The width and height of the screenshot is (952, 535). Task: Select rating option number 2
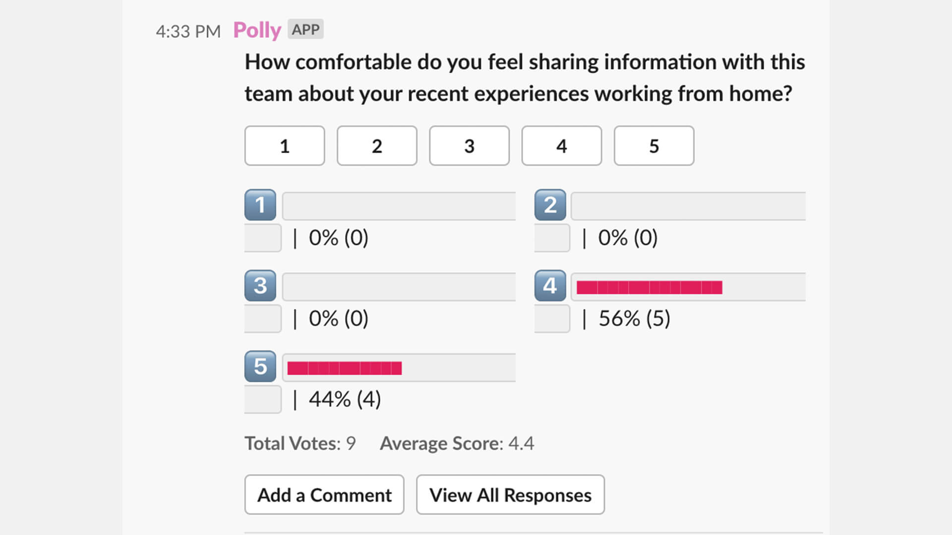377,145
